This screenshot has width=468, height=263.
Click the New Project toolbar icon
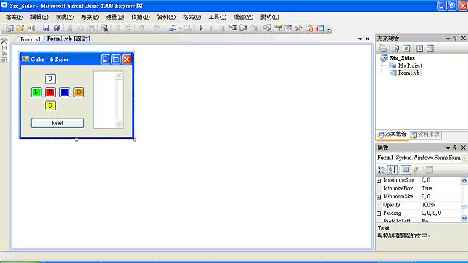coord(9,28)
